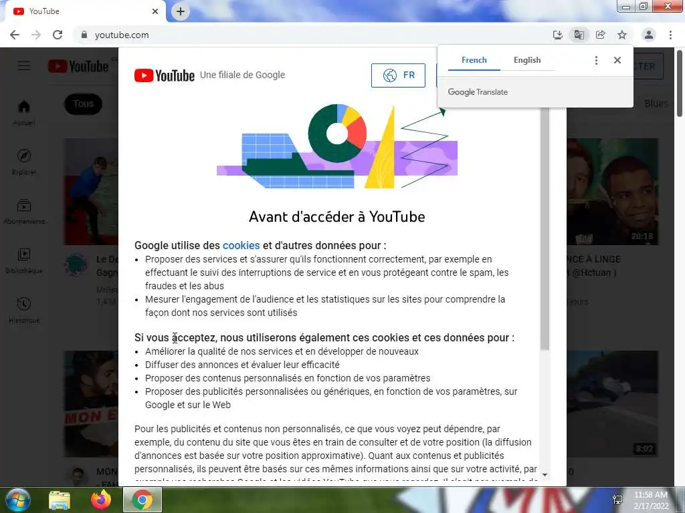Launch Firefox from the taskbar
Image resolution: width=685 pixels, height=513 pixels.
100,500
